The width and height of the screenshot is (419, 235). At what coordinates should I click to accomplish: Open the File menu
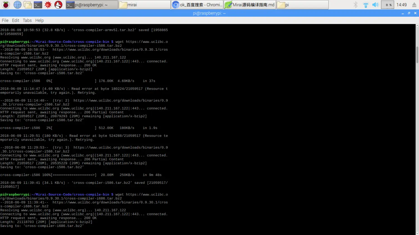click(5, 20)
